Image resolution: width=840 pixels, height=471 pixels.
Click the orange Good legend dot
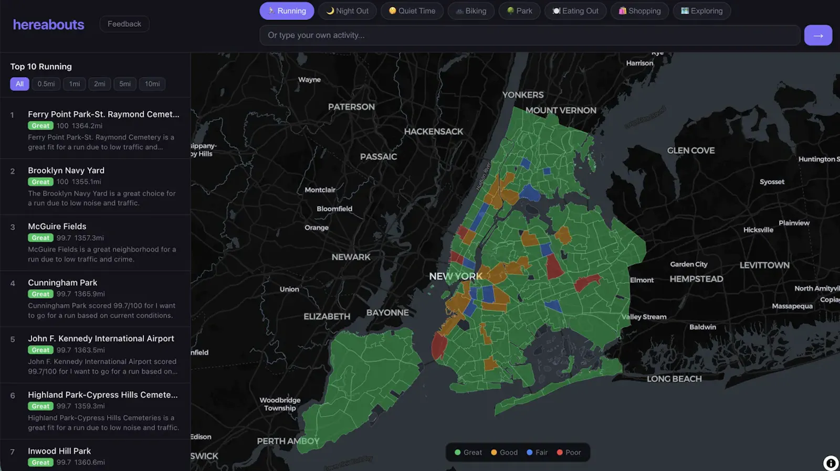pos(494,453)
